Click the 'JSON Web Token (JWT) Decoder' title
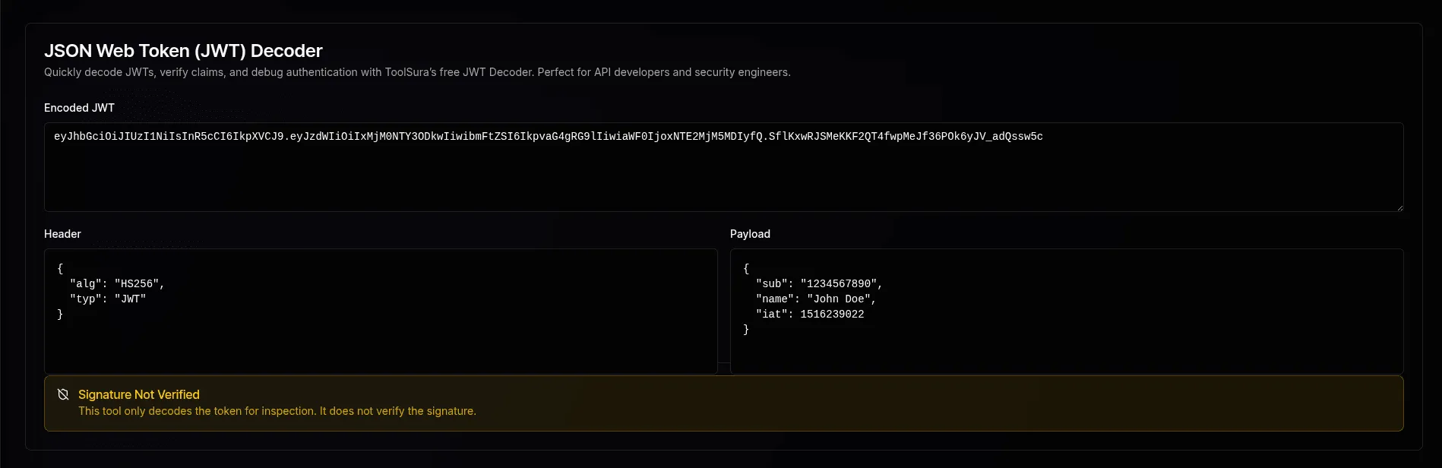The height and width of the screenshot is (468, 1442). [x=184, y=50]
